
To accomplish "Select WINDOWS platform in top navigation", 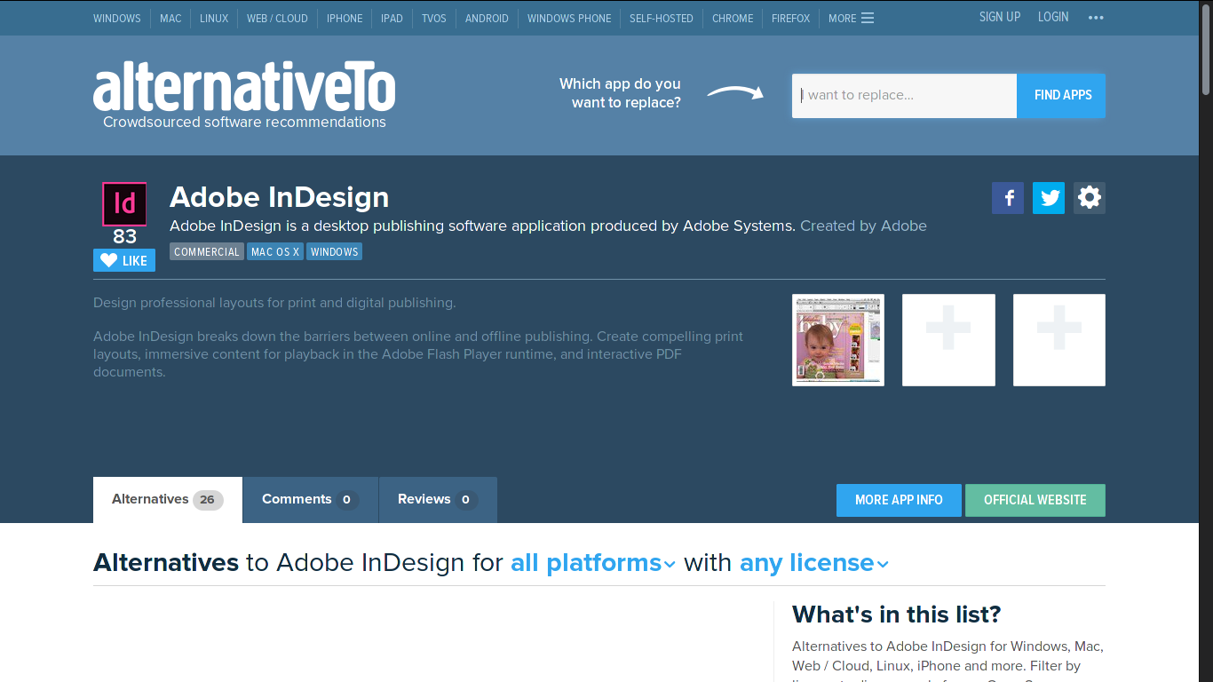I will click(117, 18).
